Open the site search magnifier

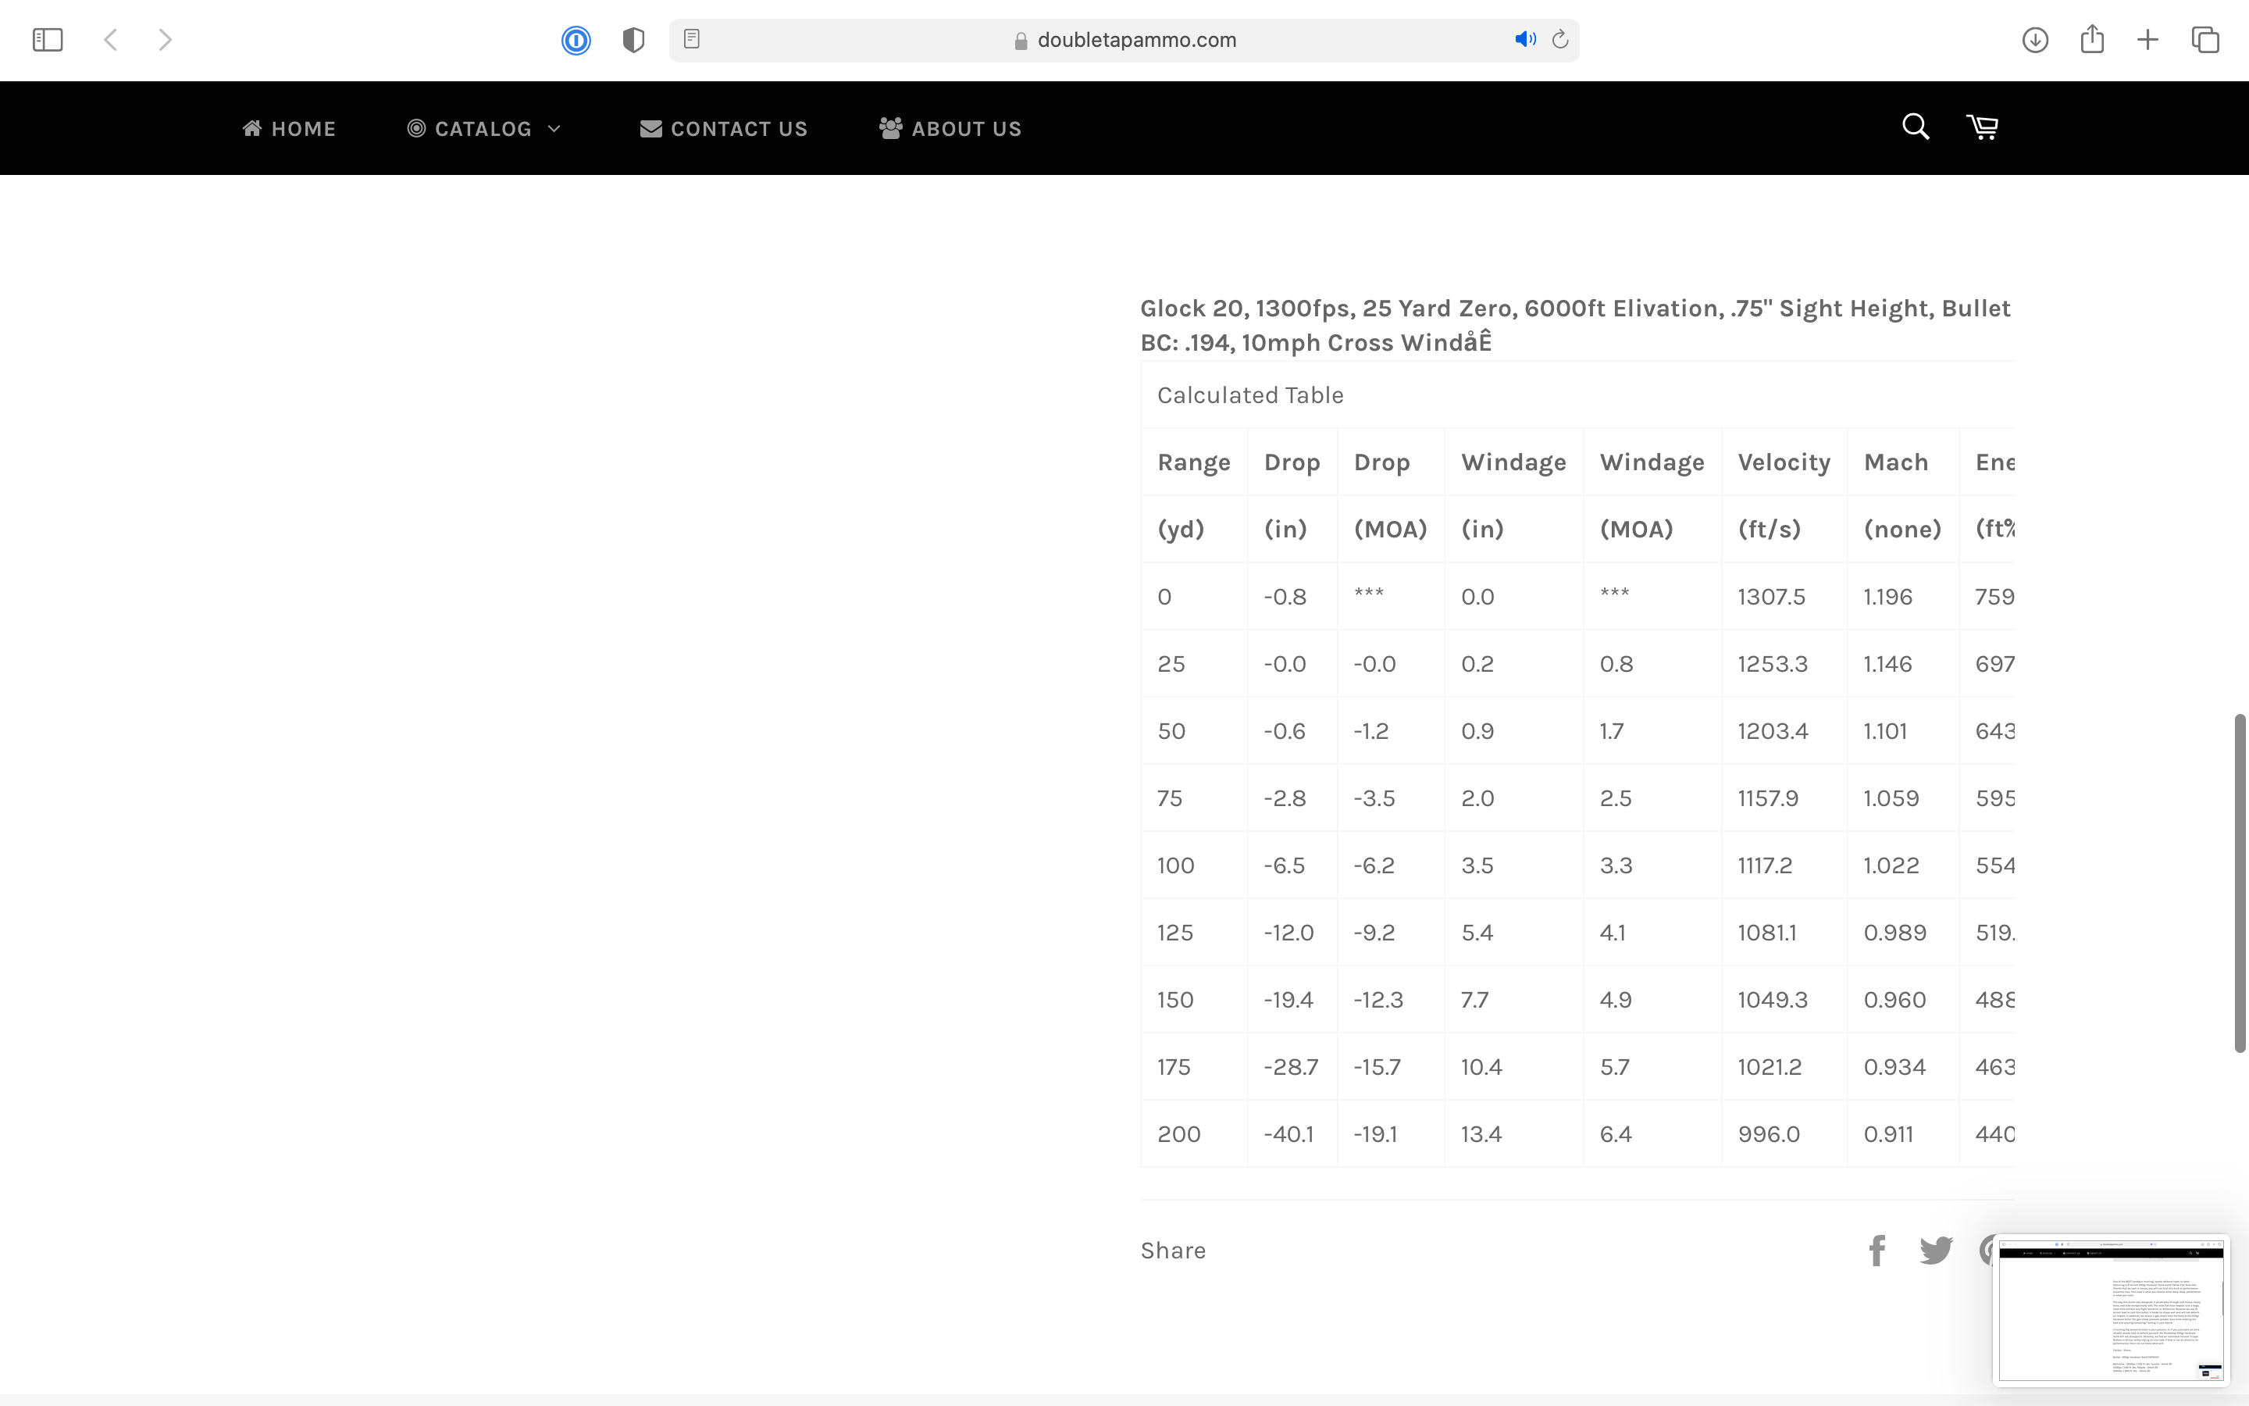[1916, 127]
